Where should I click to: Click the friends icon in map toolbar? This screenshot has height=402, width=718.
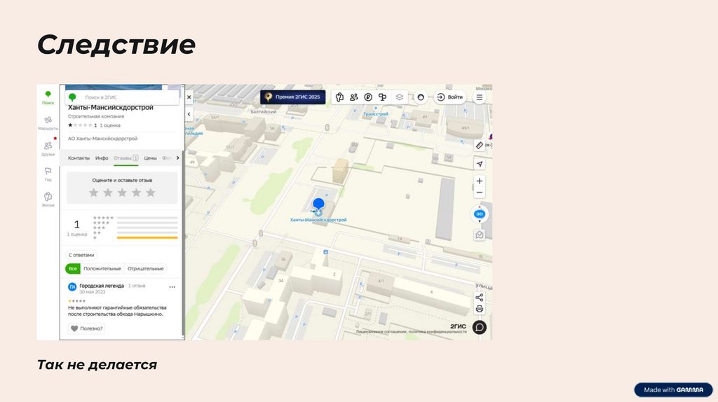(x=354, y=97)
